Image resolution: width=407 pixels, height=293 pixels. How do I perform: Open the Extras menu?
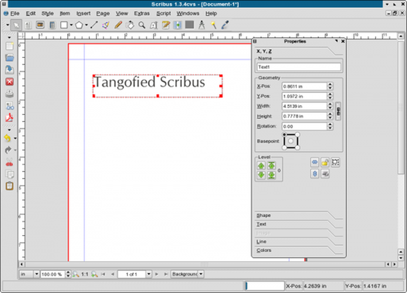pyautogui.click(x=142, y=13)
